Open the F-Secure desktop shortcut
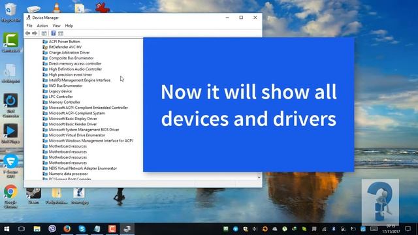Screen dimensions: 418x235 coord(10,166)
